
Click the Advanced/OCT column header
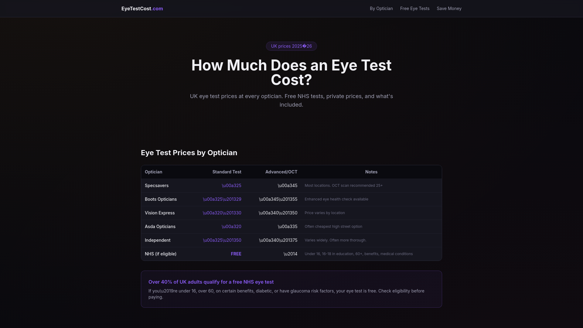pos(281,172)
